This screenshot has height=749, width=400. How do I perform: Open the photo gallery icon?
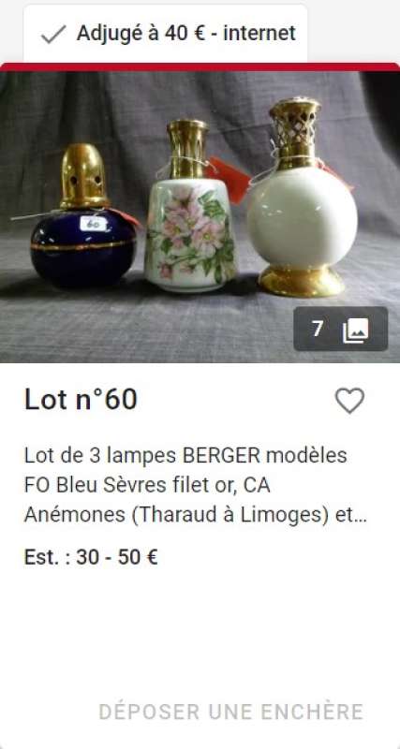point(356,330)
